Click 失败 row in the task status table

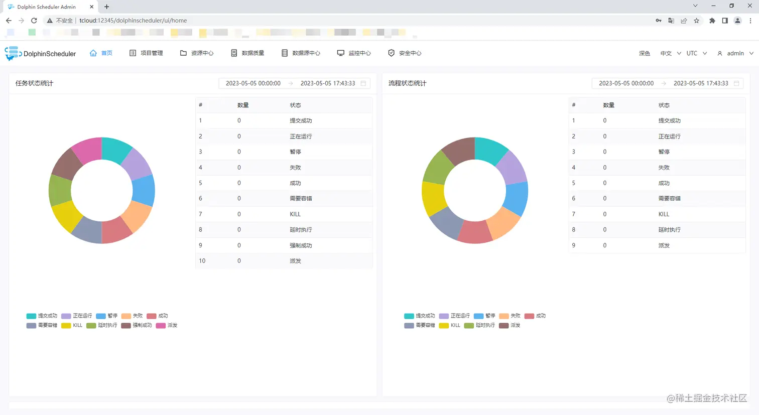[x=284, y=168]
